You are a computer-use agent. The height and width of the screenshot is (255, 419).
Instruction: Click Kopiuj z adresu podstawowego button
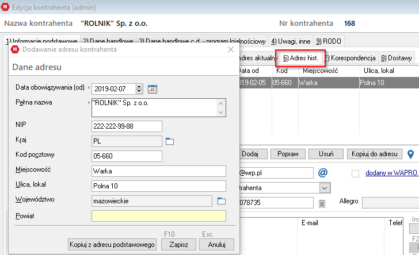pos(112,244)
